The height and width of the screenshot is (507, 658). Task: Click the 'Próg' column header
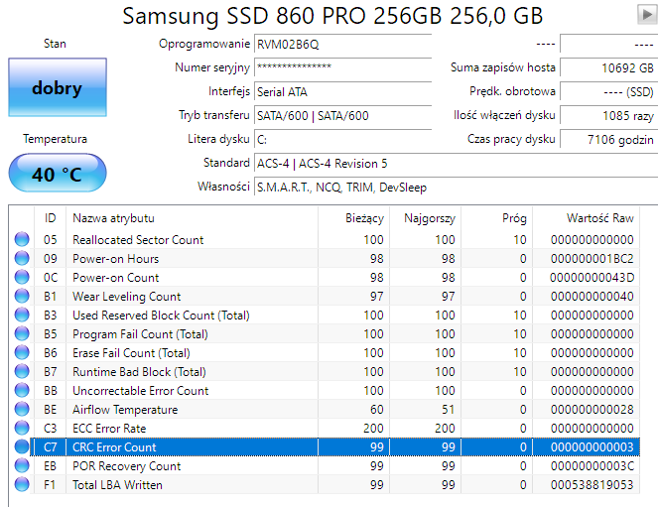coord(496,218)
